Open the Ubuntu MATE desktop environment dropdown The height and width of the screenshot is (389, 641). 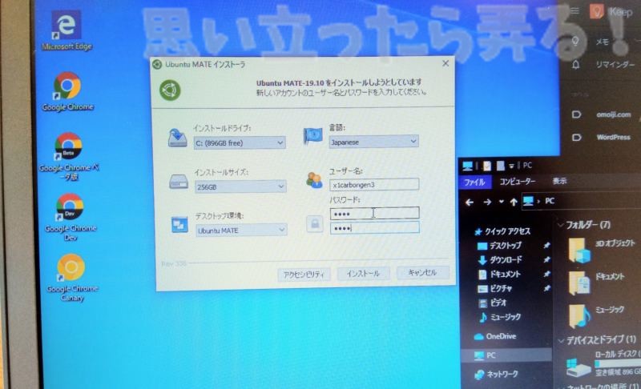(x=241, y=231)
